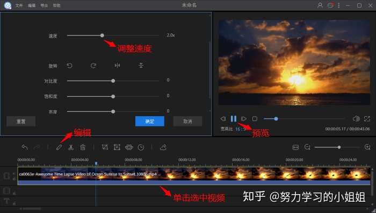Screen dimensions: 376x213
Task: Click the video track header film icon
Action: point(6,176)
